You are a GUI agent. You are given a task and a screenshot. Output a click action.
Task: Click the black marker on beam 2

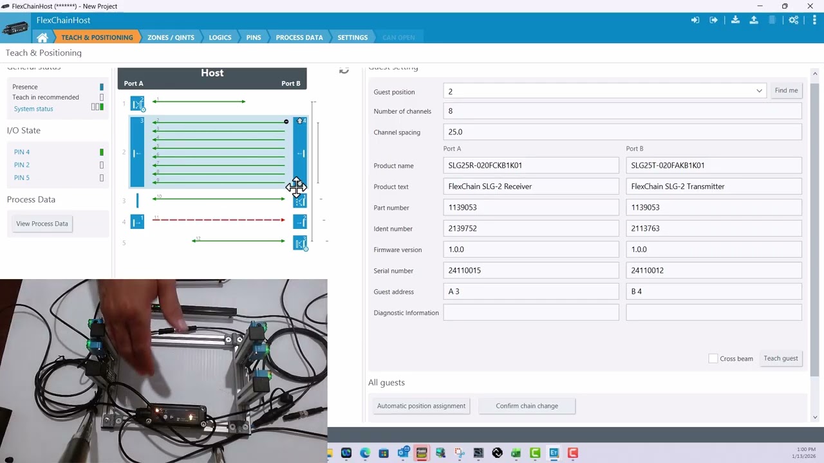coord(286,122)
